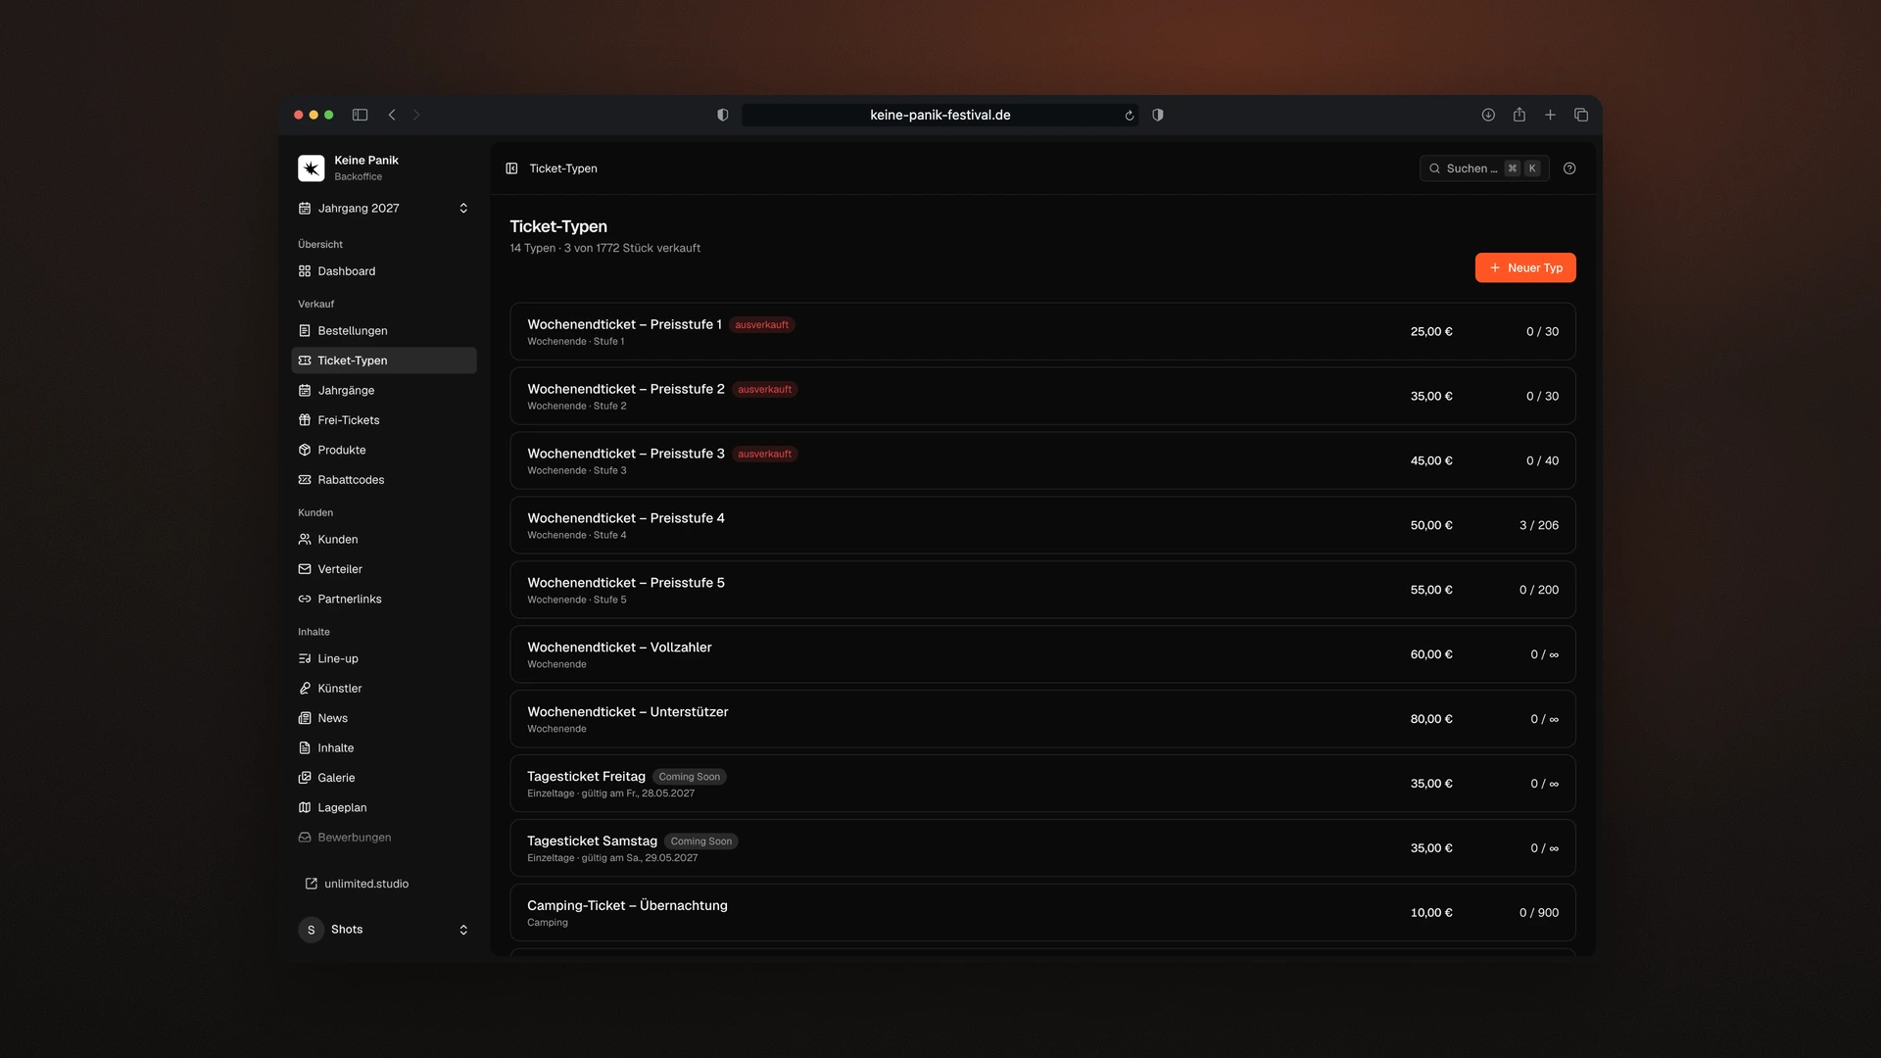Click the Suchen search field
1881x1058 pixels.
[1483, 168]
